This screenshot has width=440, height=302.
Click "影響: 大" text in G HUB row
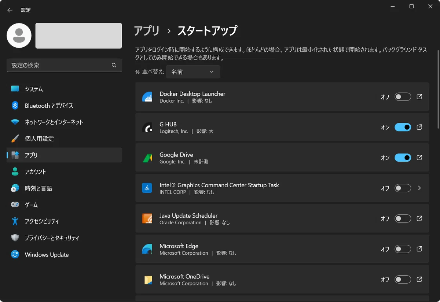(x=205, y=131)
